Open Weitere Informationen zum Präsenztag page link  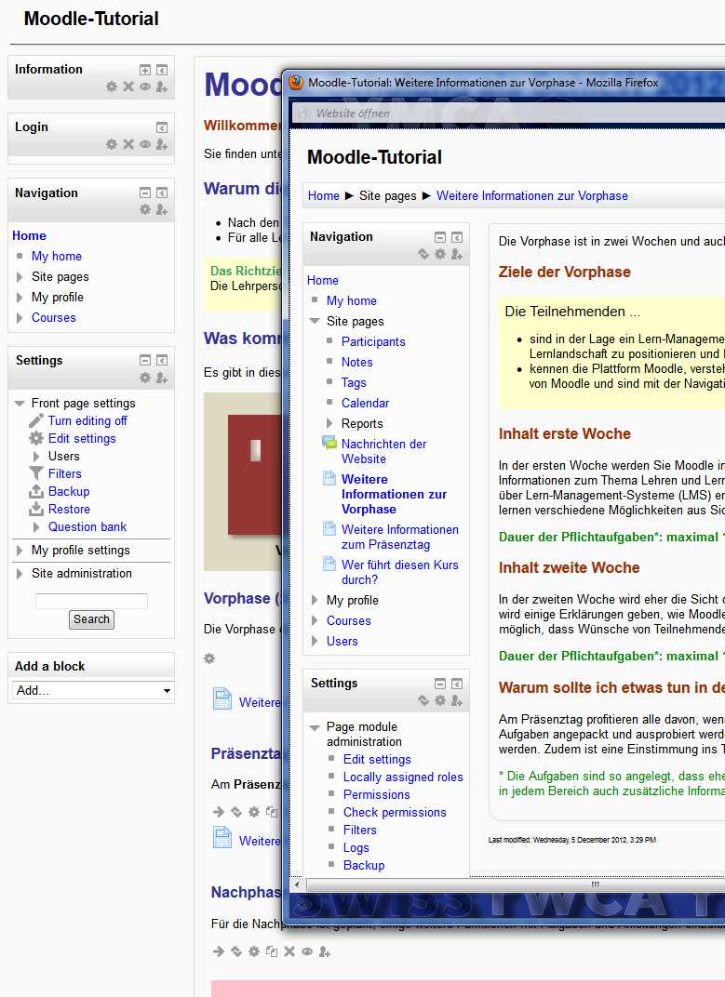pos(400,538)
